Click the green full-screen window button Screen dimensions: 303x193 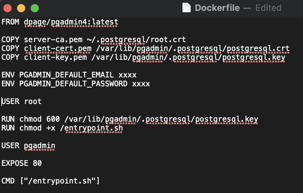coord(35,8)
